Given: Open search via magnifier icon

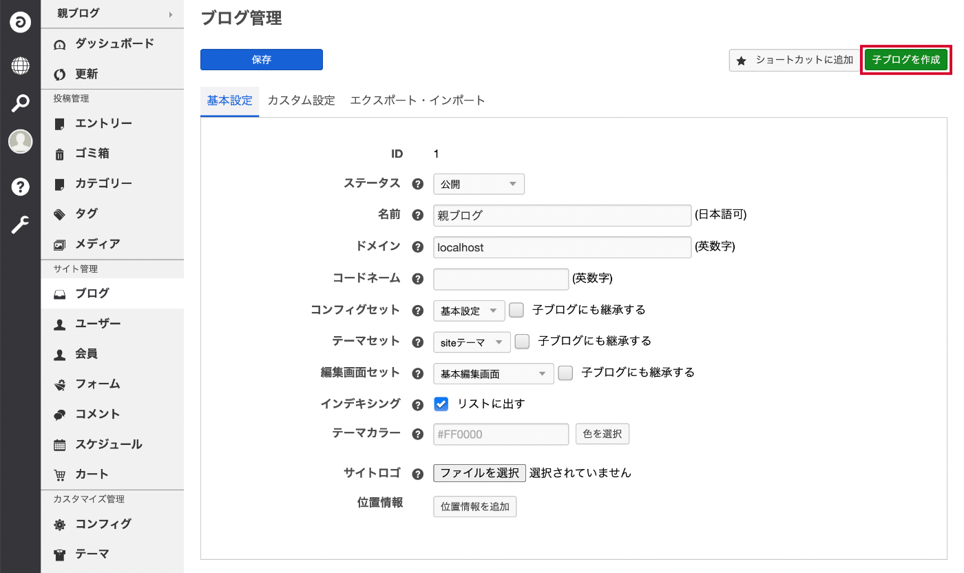Looking at the screenshot, I should pos(20,104).
